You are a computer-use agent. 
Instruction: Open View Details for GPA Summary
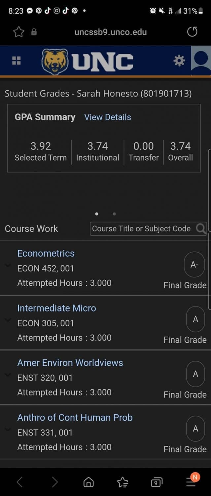coord(108,117)
